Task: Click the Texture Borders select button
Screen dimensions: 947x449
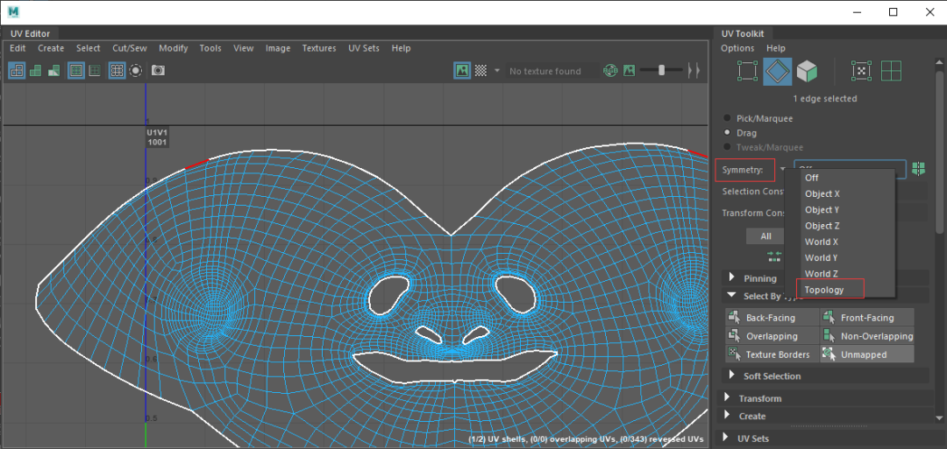Action: [772, 354]
